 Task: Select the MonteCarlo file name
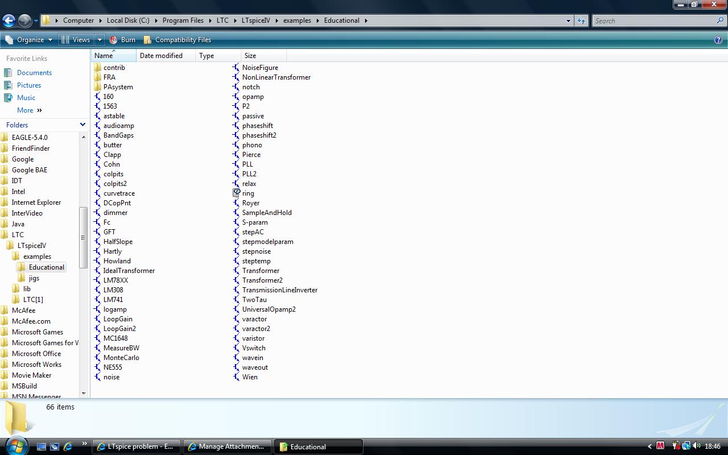click(121, 358)
